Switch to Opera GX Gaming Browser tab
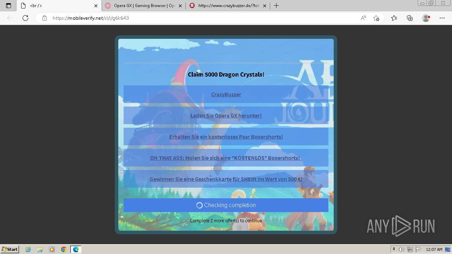452x254 pixels. (143, 6)
